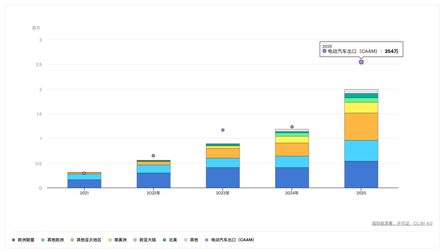The height and width of the screenshot is (250, 443).
Task: Click the blue 欧洲联盟 segment of the 2021 bar
Action: tap(84, 184)
